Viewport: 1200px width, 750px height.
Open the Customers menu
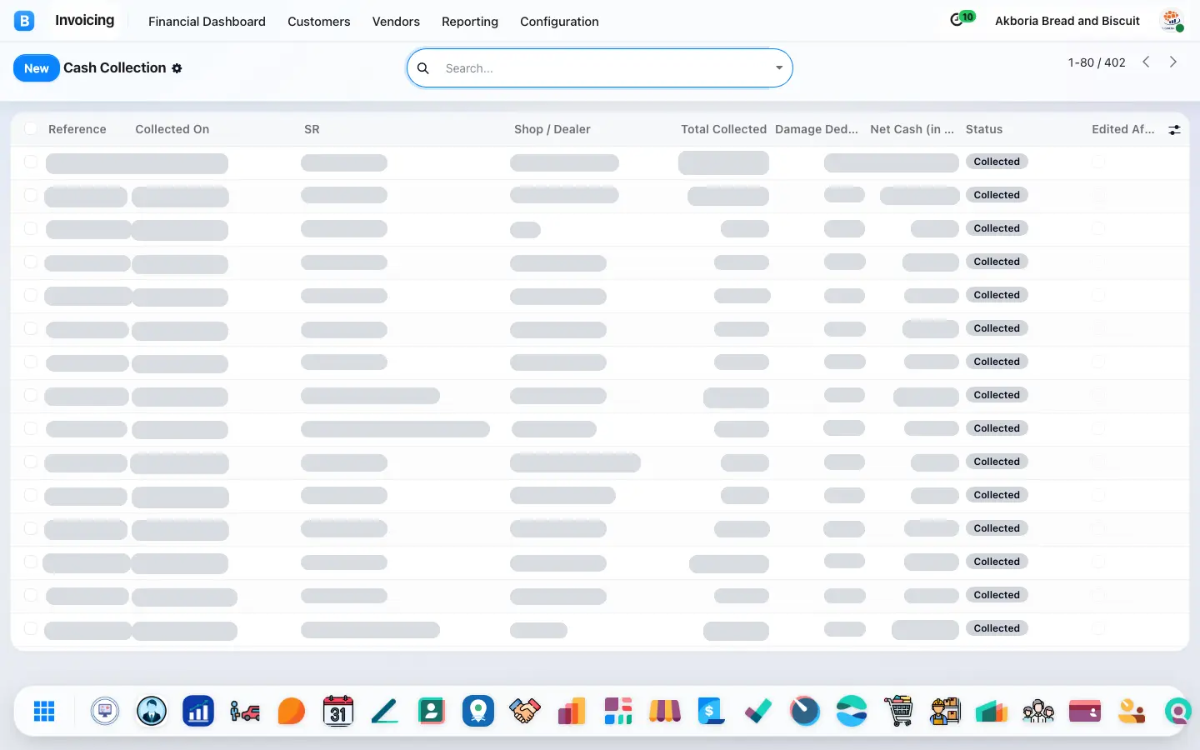[x=319, y=22]
